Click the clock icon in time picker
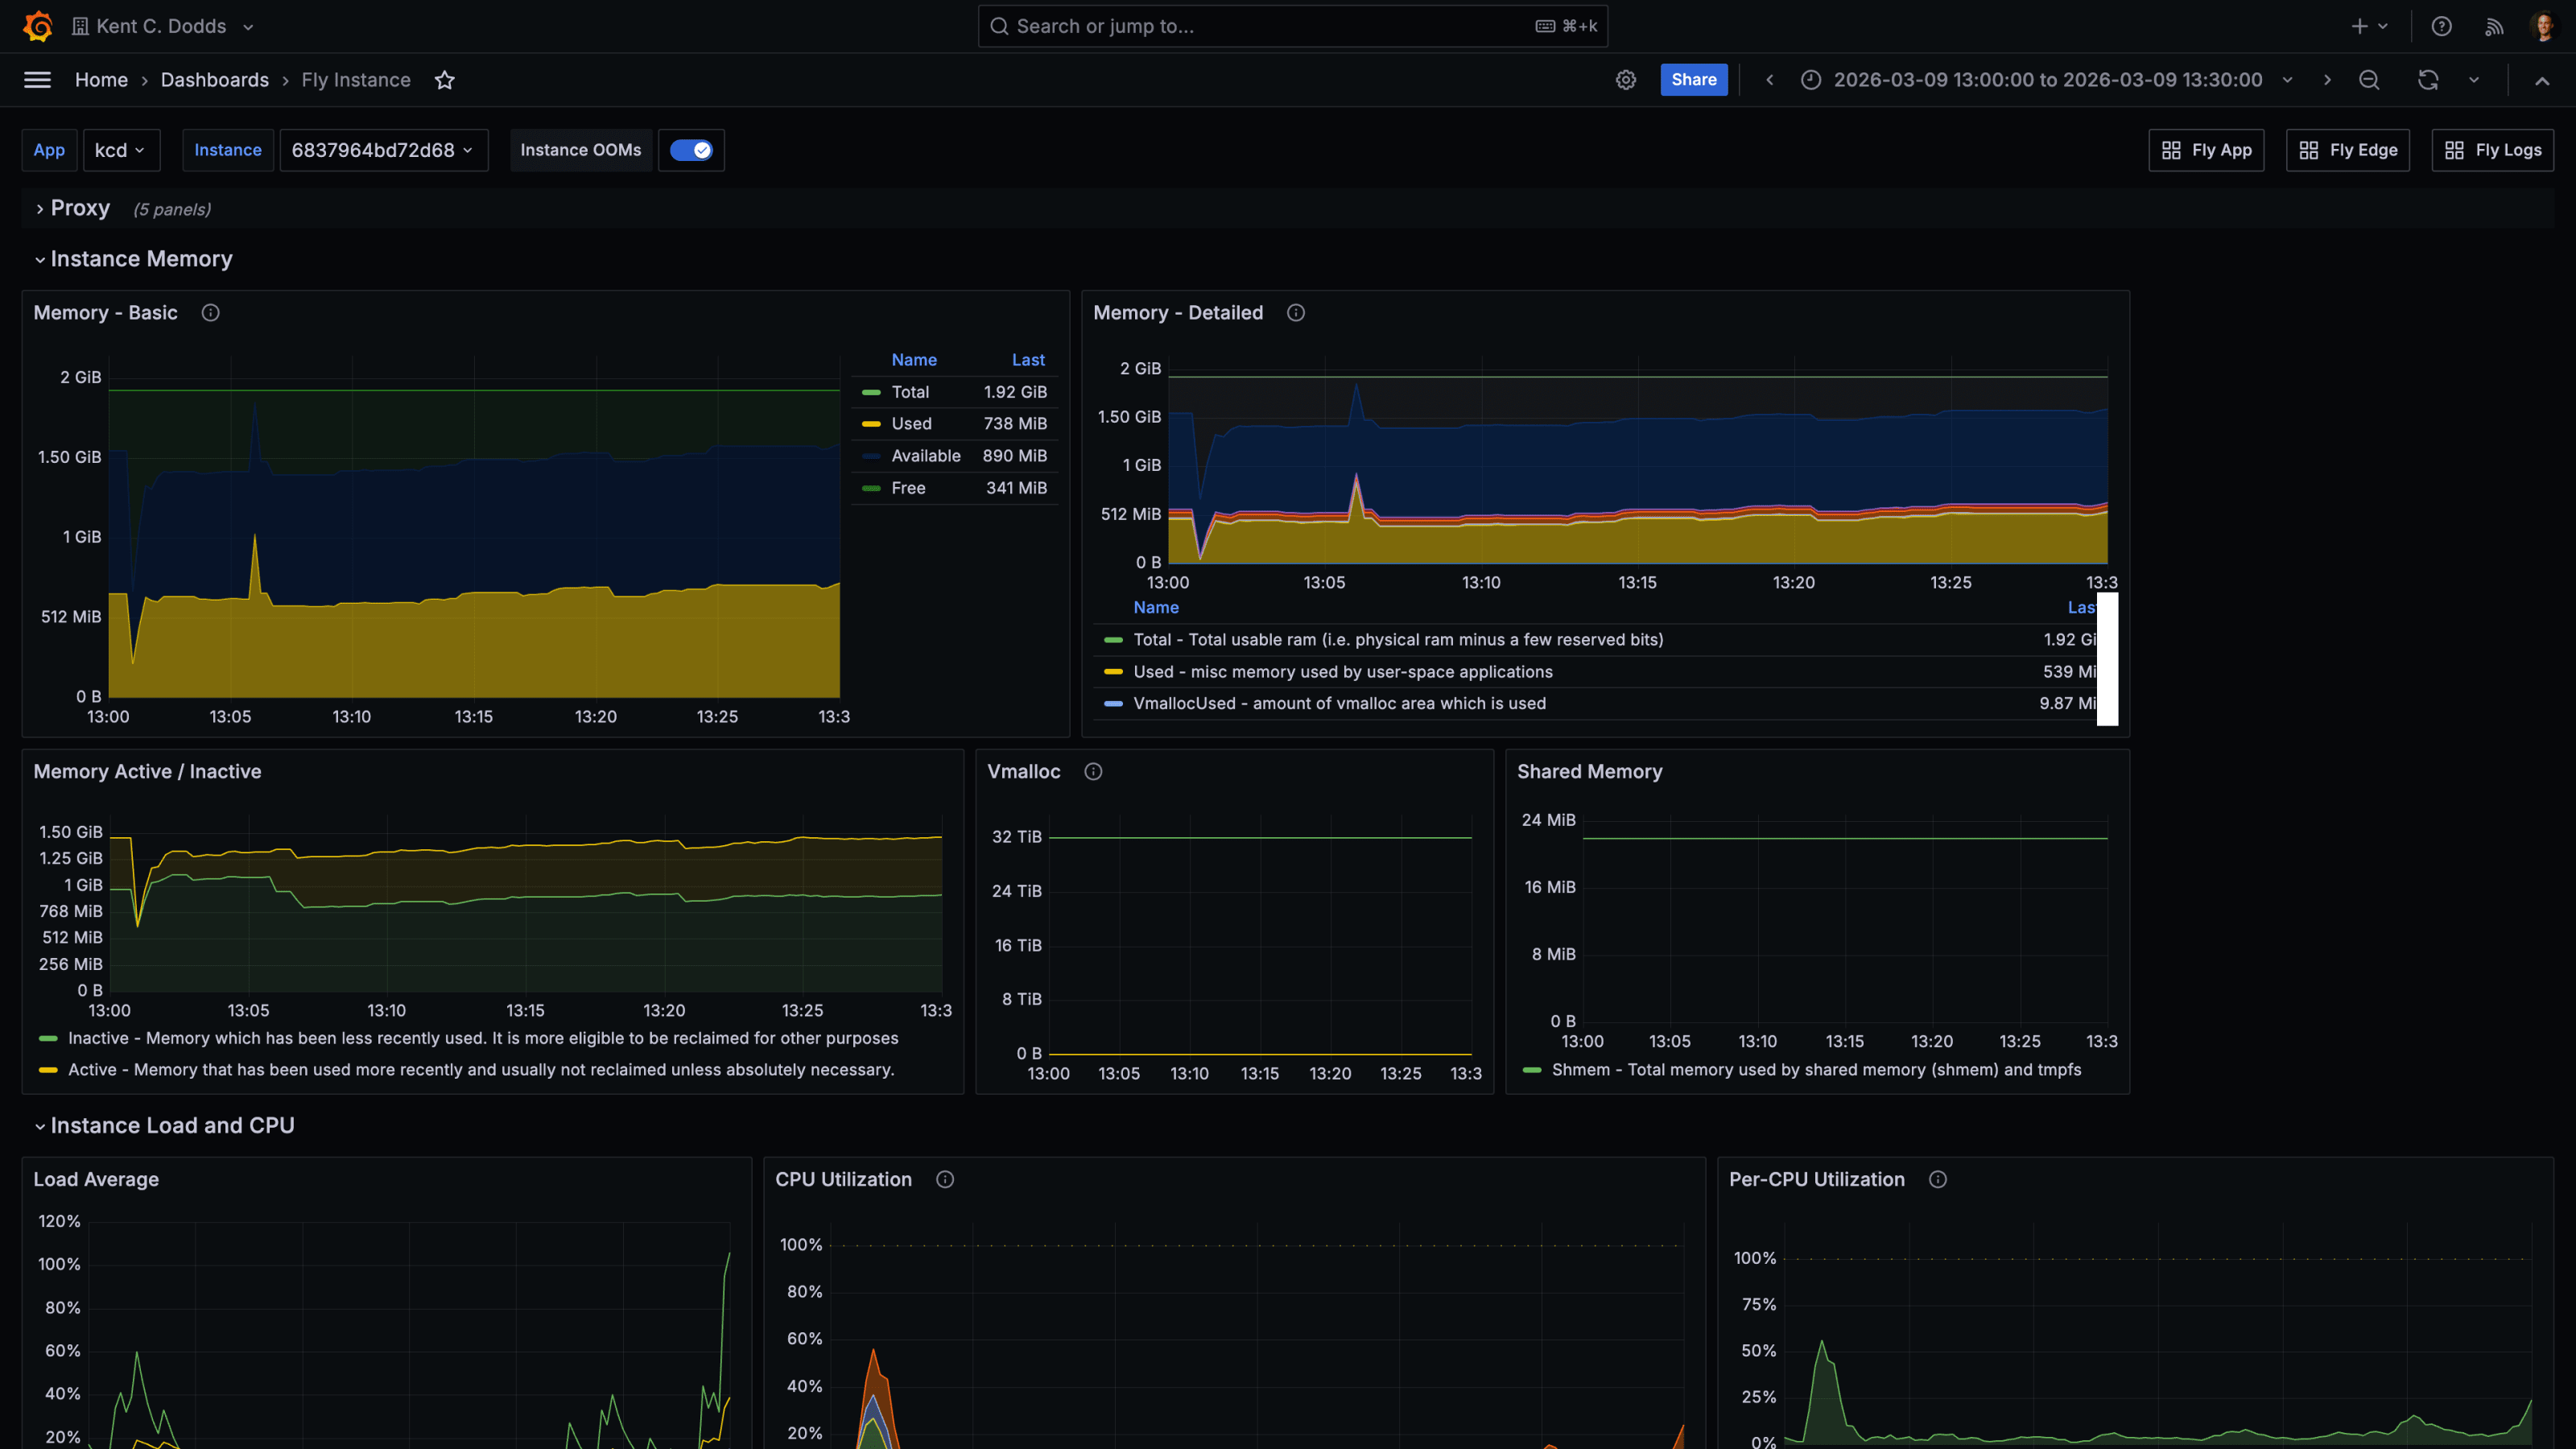This screenshot has width=2576, height=1449. pyautogui.click(x=1810, y=80)
